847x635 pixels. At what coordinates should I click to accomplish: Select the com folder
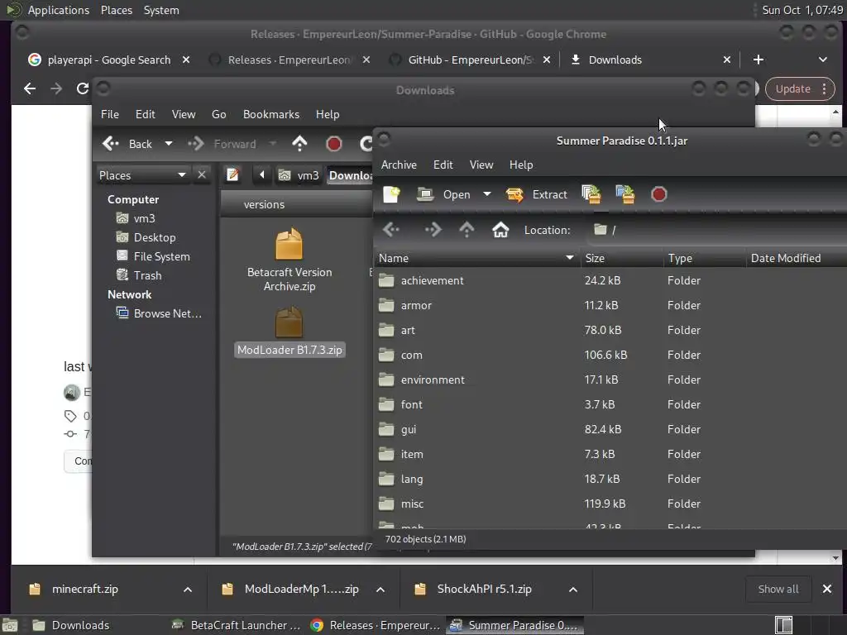(610, 356)
